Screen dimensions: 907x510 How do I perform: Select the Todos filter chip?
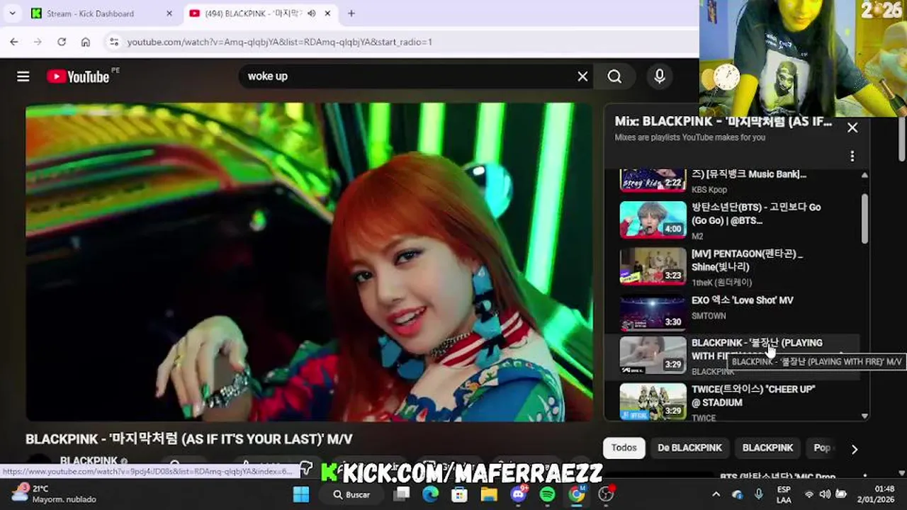[x=624, y=448]
